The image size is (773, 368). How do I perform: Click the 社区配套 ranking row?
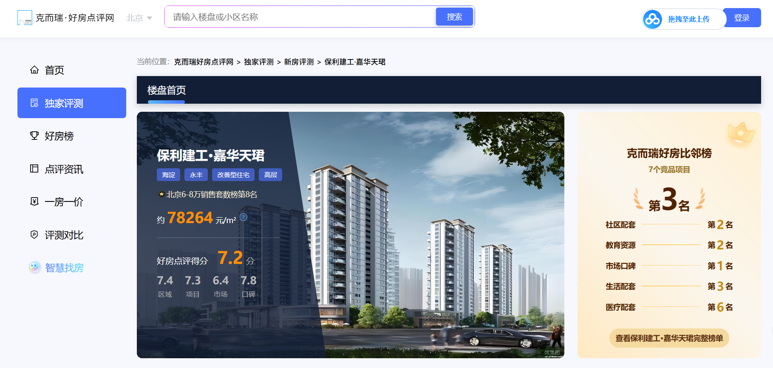click(x=669, y=225)
